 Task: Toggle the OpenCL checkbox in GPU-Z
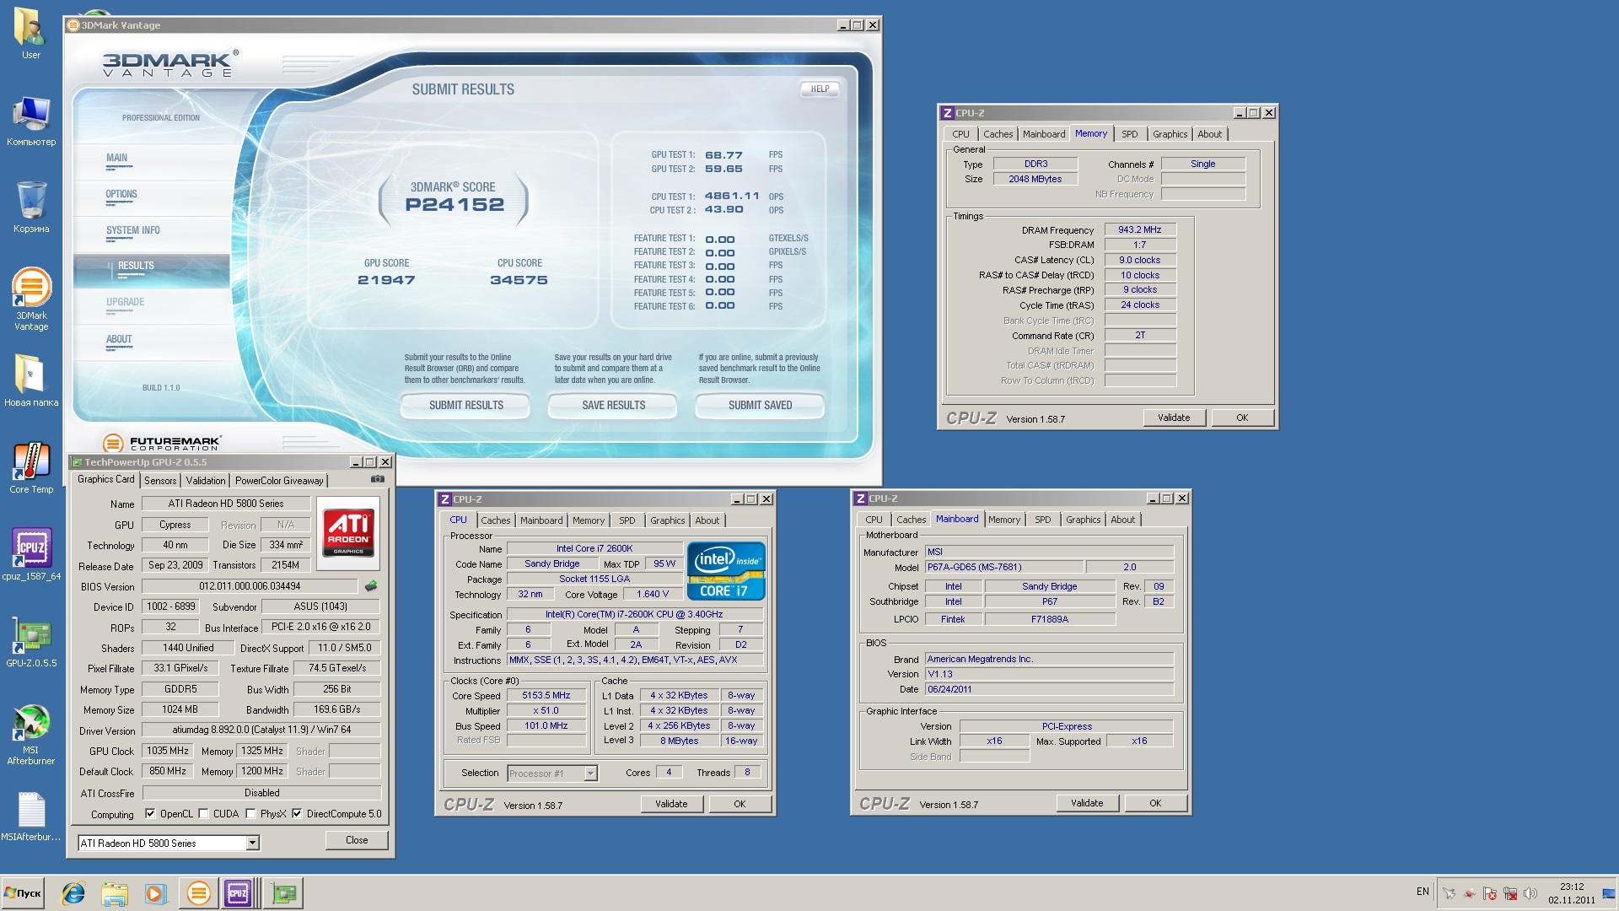(x=150, y=814)
